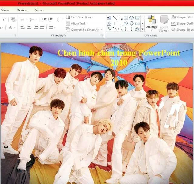Viewport: 194px width, 184px height.
Task: Select the Arrow line shape
Action: [120, 18]
